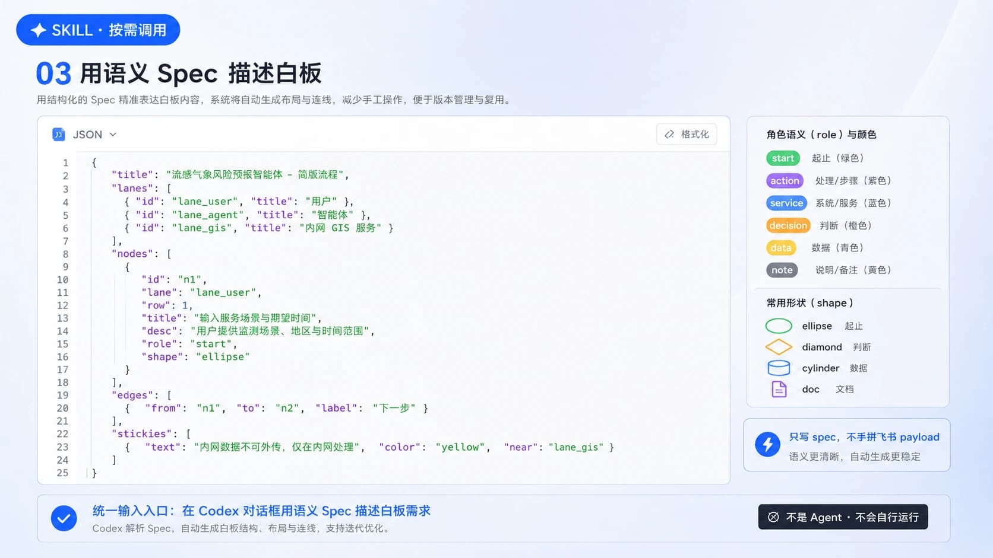Click line number 19 in editor gutter
Image resolution: width=993 pixels, height=558 pixels.
point(62,396)
